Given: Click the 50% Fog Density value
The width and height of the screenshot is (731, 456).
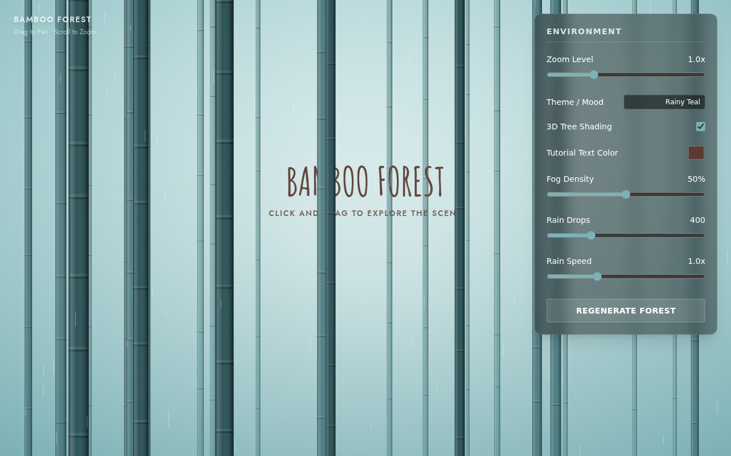Looking at the screenshot, I should point(696,179).
